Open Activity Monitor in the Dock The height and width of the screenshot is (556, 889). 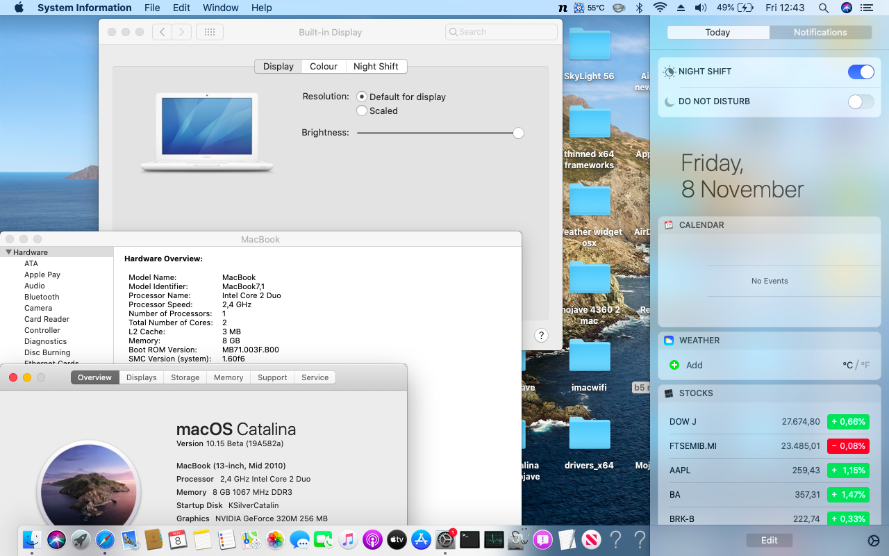point(494,539)
